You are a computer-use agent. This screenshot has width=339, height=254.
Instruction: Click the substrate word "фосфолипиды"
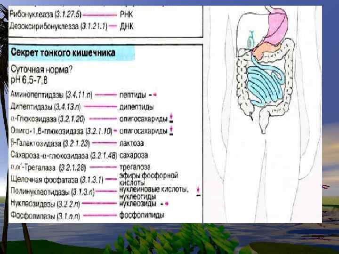pyautogui.click(x=142, y=215)
